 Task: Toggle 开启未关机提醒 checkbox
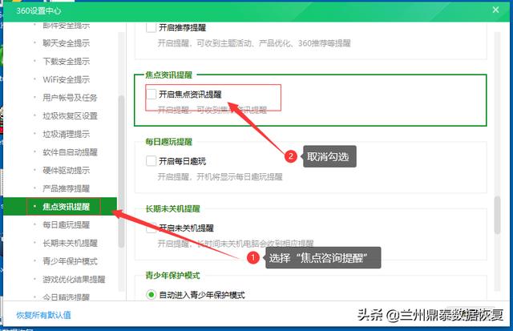[x=151, y=228]
